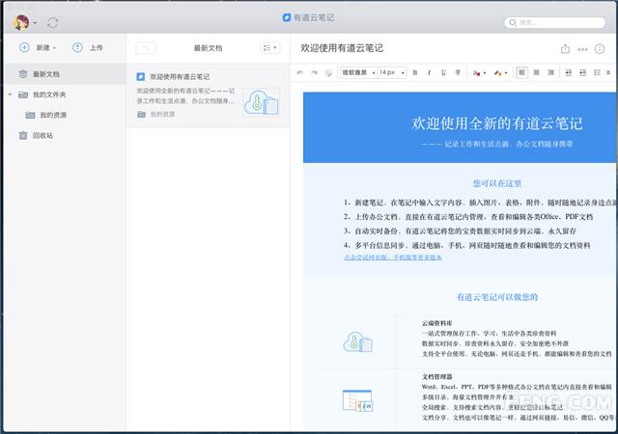Open the 微软雅黑 font family dropdown
Screen dimensions: 618x434
(x=358, y=72)
